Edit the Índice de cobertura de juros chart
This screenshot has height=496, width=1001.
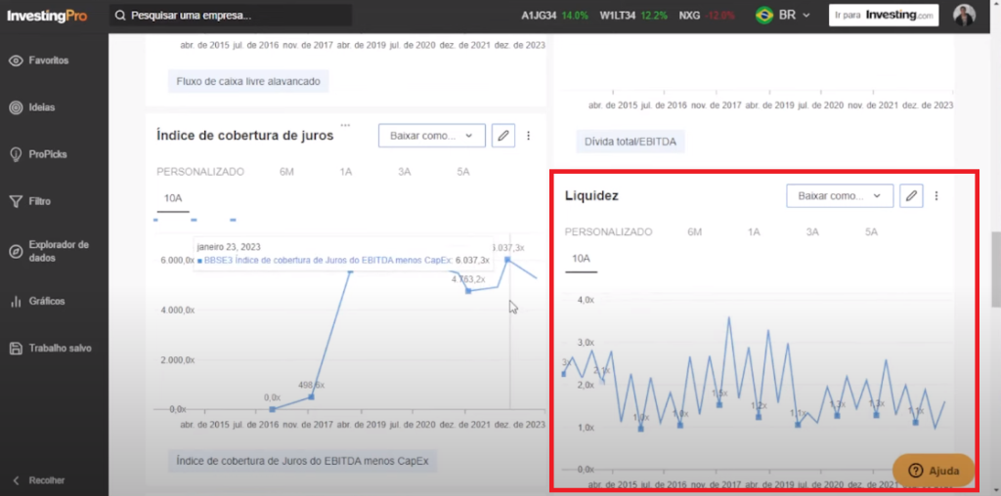click(x=503, y=136)
